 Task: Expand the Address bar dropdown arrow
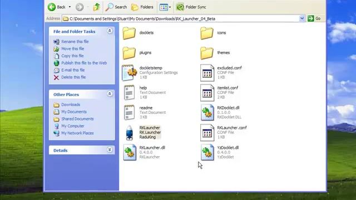pyautogui.click(x=302, y=18)
